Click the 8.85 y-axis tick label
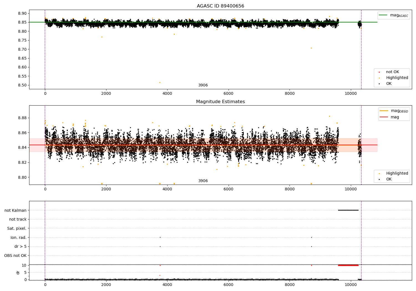 (x=22, y=22)
